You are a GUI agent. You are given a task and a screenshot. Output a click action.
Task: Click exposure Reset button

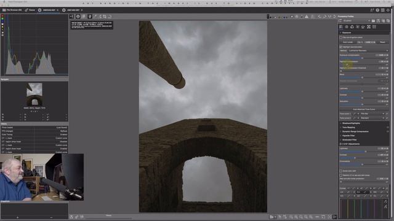tap(383, 42)
